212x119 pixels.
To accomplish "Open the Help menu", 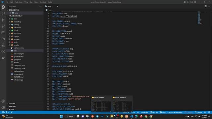I will coord(50,2).
